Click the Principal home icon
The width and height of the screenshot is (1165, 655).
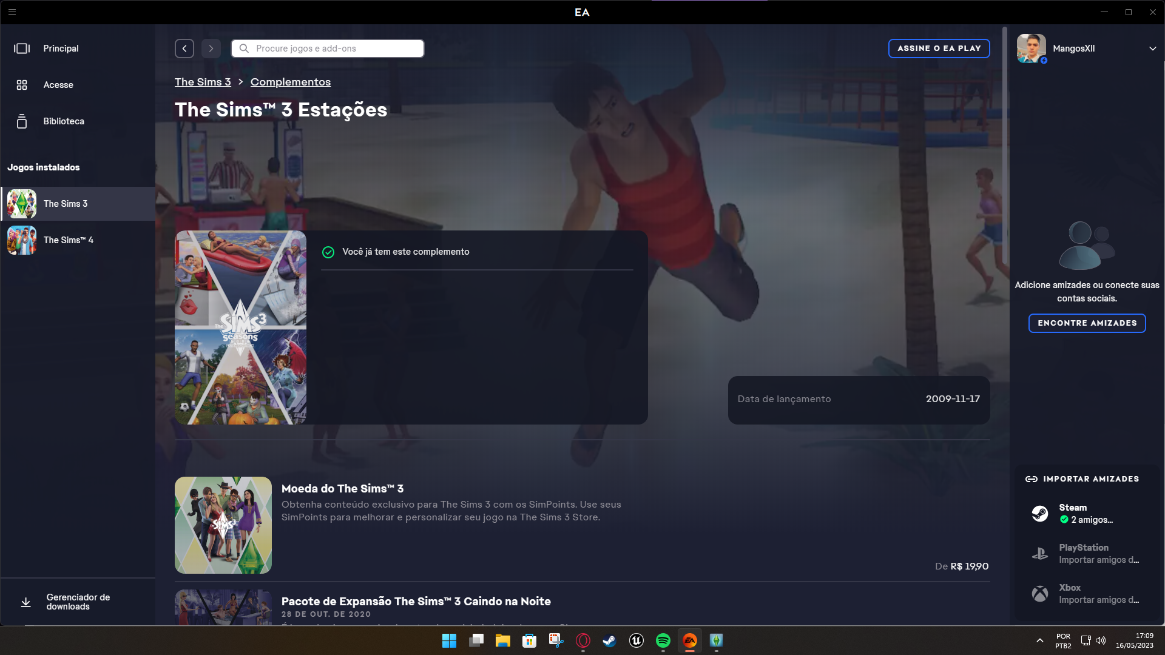(x=22, y=49)
